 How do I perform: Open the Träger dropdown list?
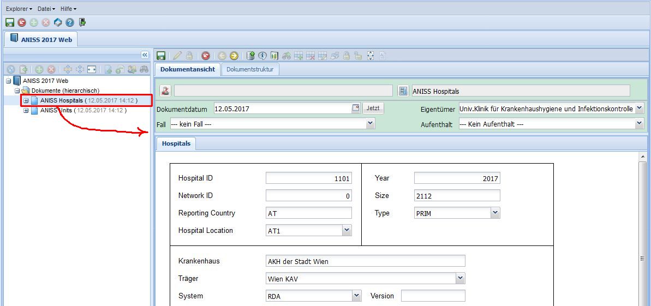point(460,278)
